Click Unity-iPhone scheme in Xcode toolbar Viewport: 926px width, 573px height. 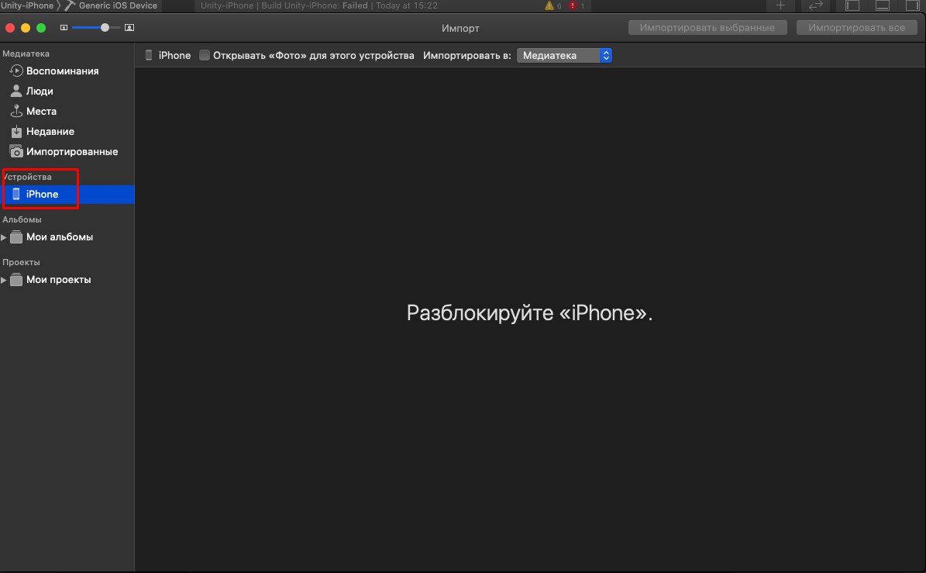[x=27, y=6]
